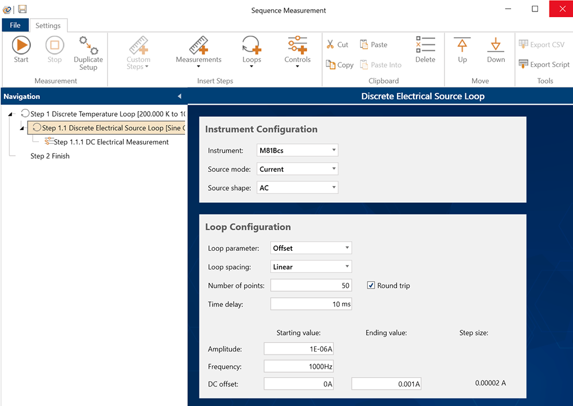Open the Instrument dropdown showing M81Bcs
This screenshot has width=573, height=406.
click(297, 151)
